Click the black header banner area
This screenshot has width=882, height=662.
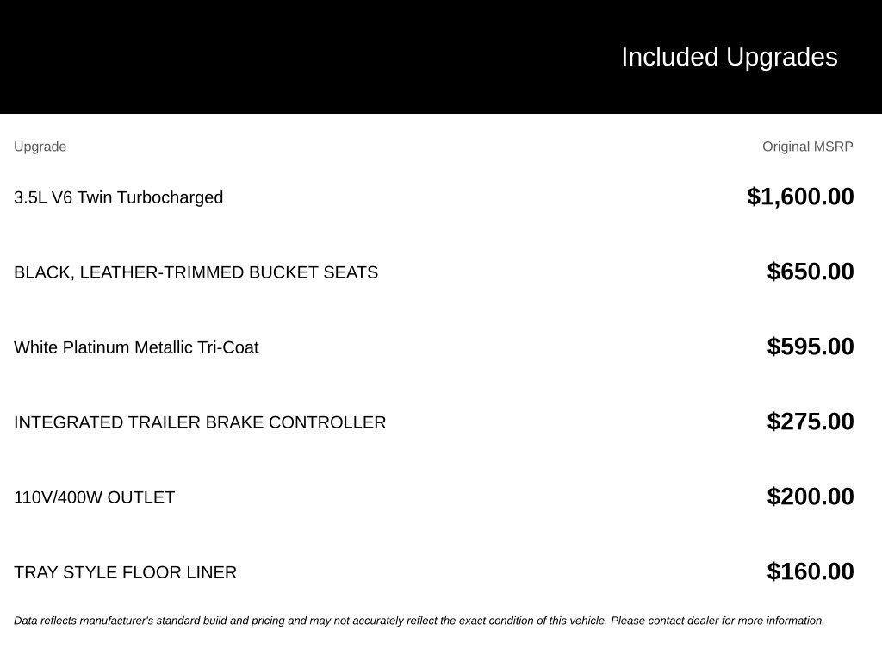point(441,56)
